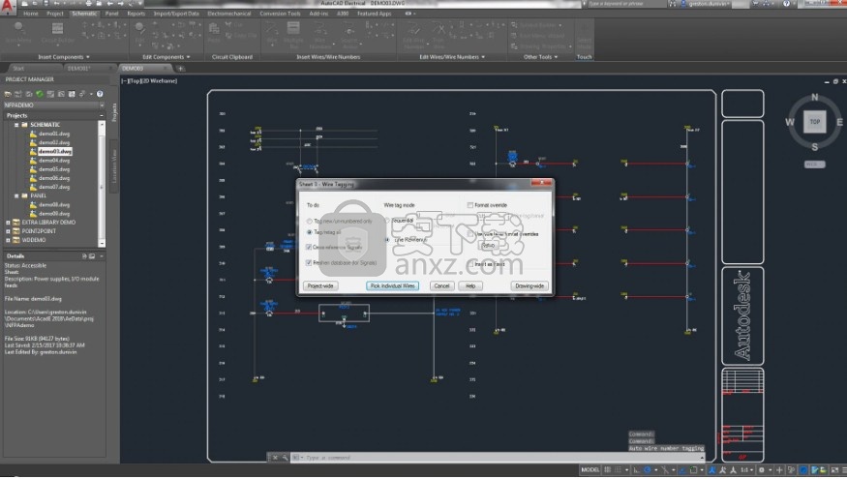Switch to the Panel ribbon tab
This screenshot has width=847, height=479.
(x=112, y=14)
